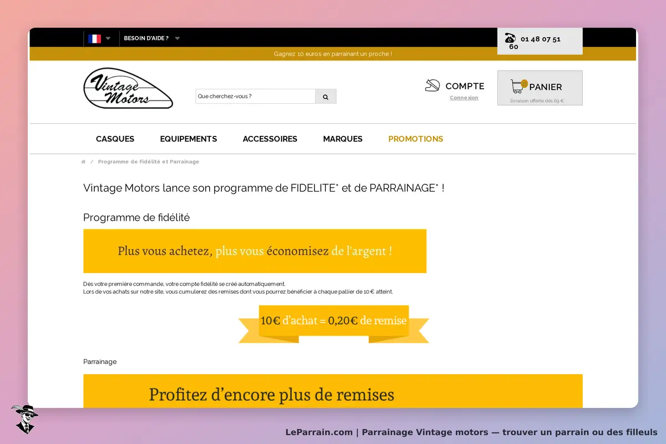Viewport: 666px width, 444px height.
Task: Open the COMPTE account section
Action: pos(465,86)
